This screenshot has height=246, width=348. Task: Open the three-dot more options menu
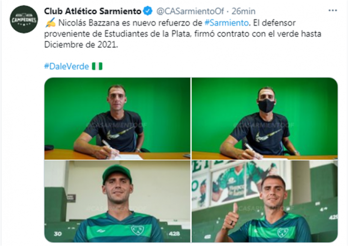[x=332, y=10]
